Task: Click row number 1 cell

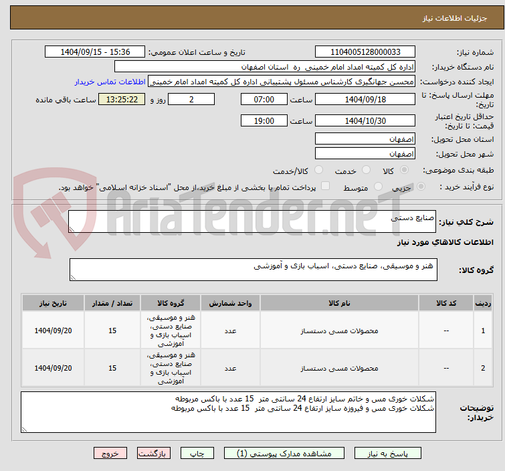Action: [x=483, y=331]
